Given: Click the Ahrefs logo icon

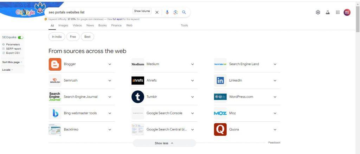Looking at the screenshot, I should tap(138, 81).
